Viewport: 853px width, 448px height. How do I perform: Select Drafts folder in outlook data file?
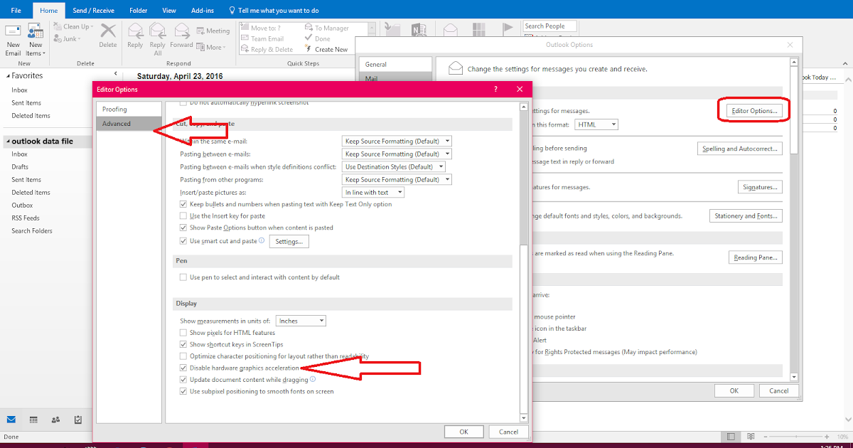[x=20, y=167]
